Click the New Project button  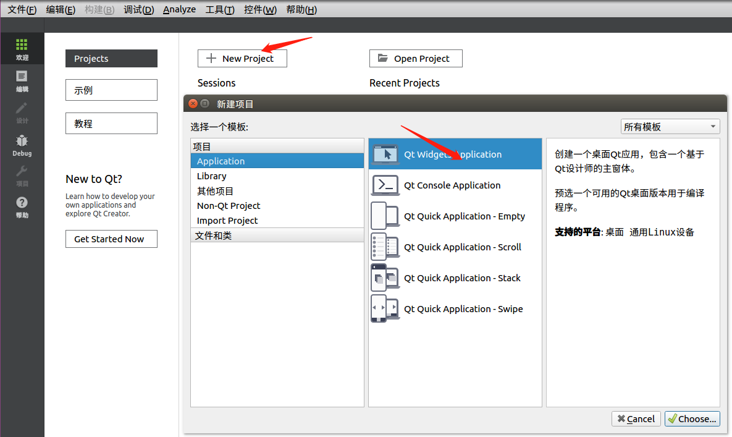click(x=242, y=58)
